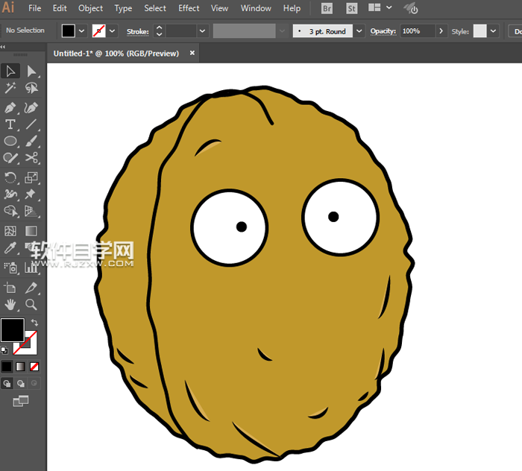The width and height of the screenshot is (522, 471).
Task: Select the Magic Wand tool
Action: point(10,89)
